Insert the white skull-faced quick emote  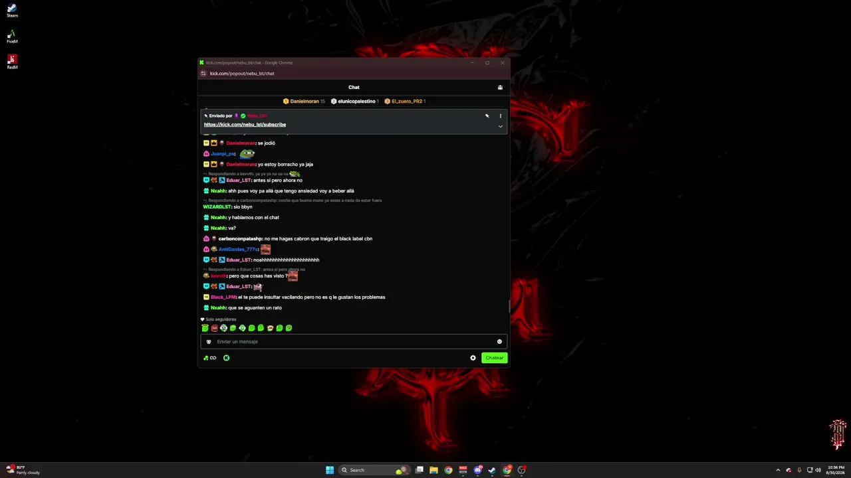(223, 328)
